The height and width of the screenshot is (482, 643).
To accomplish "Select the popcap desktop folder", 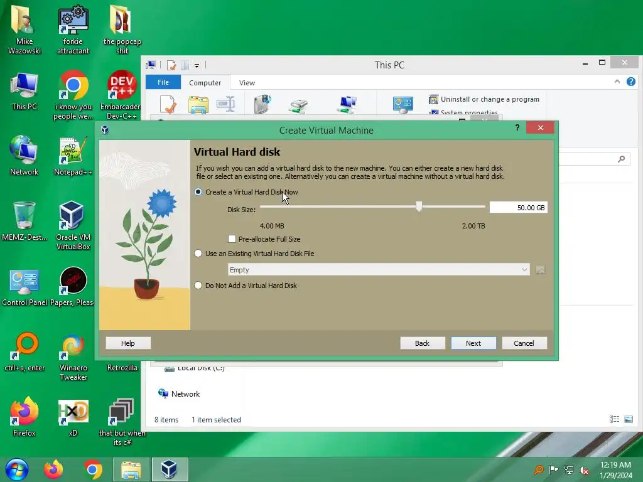I will (122, 29).
